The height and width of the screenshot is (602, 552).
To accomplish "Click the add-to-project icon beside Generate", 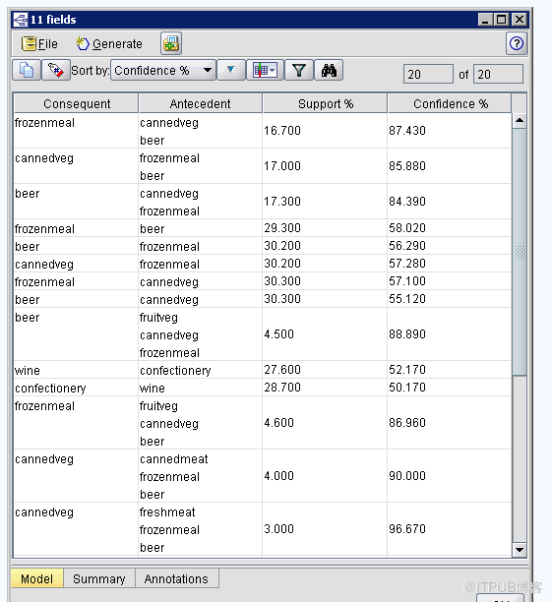I will pos(171,43).
